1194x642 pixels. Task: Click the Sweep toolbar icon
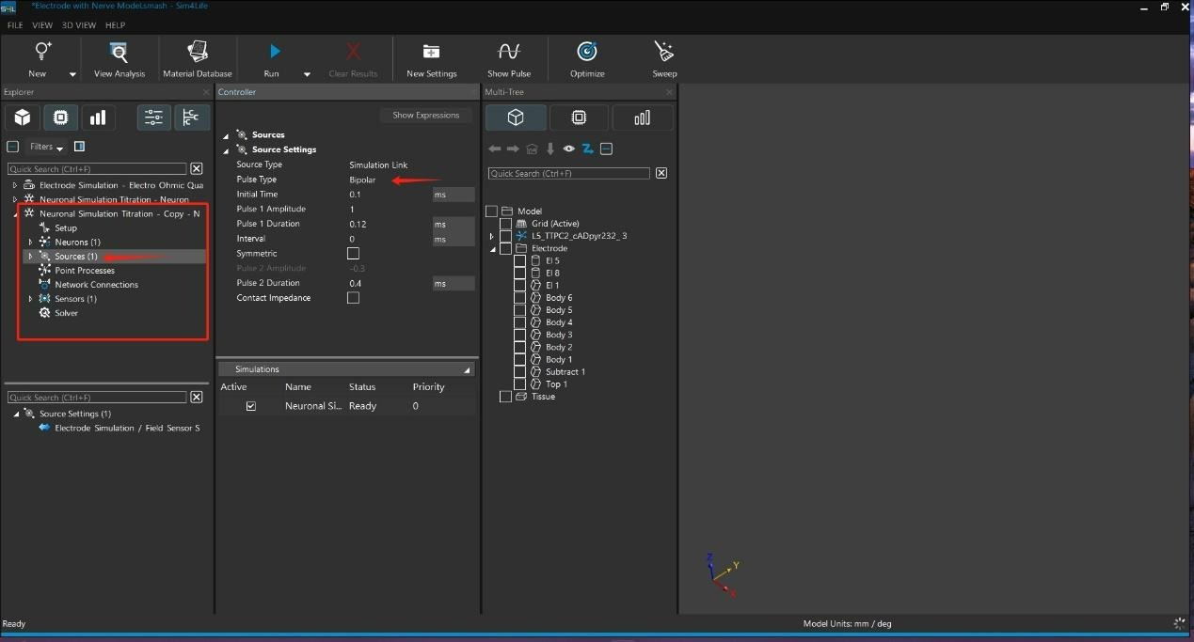click(x=664, y=52)
